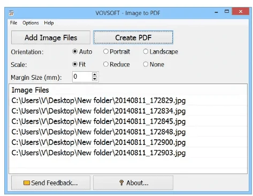The height and width of the screenshot is (196, 253).
Task: Open the File menu
Action: pyautogui.click(x=13, y=23)
